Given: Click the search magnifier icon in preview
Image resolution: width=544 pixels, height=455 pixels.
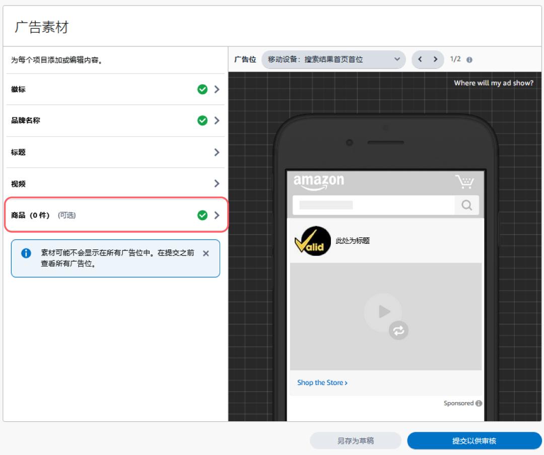Looking at the screenshot, I should point(466,205).
